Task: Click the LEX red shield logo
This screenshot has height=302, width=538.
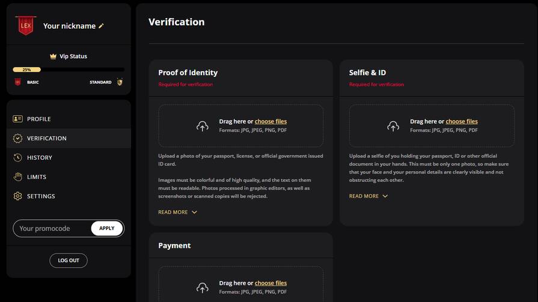Action: pyautogui.click(x=26, y=26)
